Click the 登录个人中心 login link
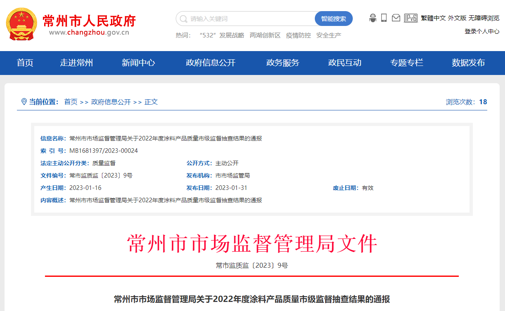 click(481, 31)
